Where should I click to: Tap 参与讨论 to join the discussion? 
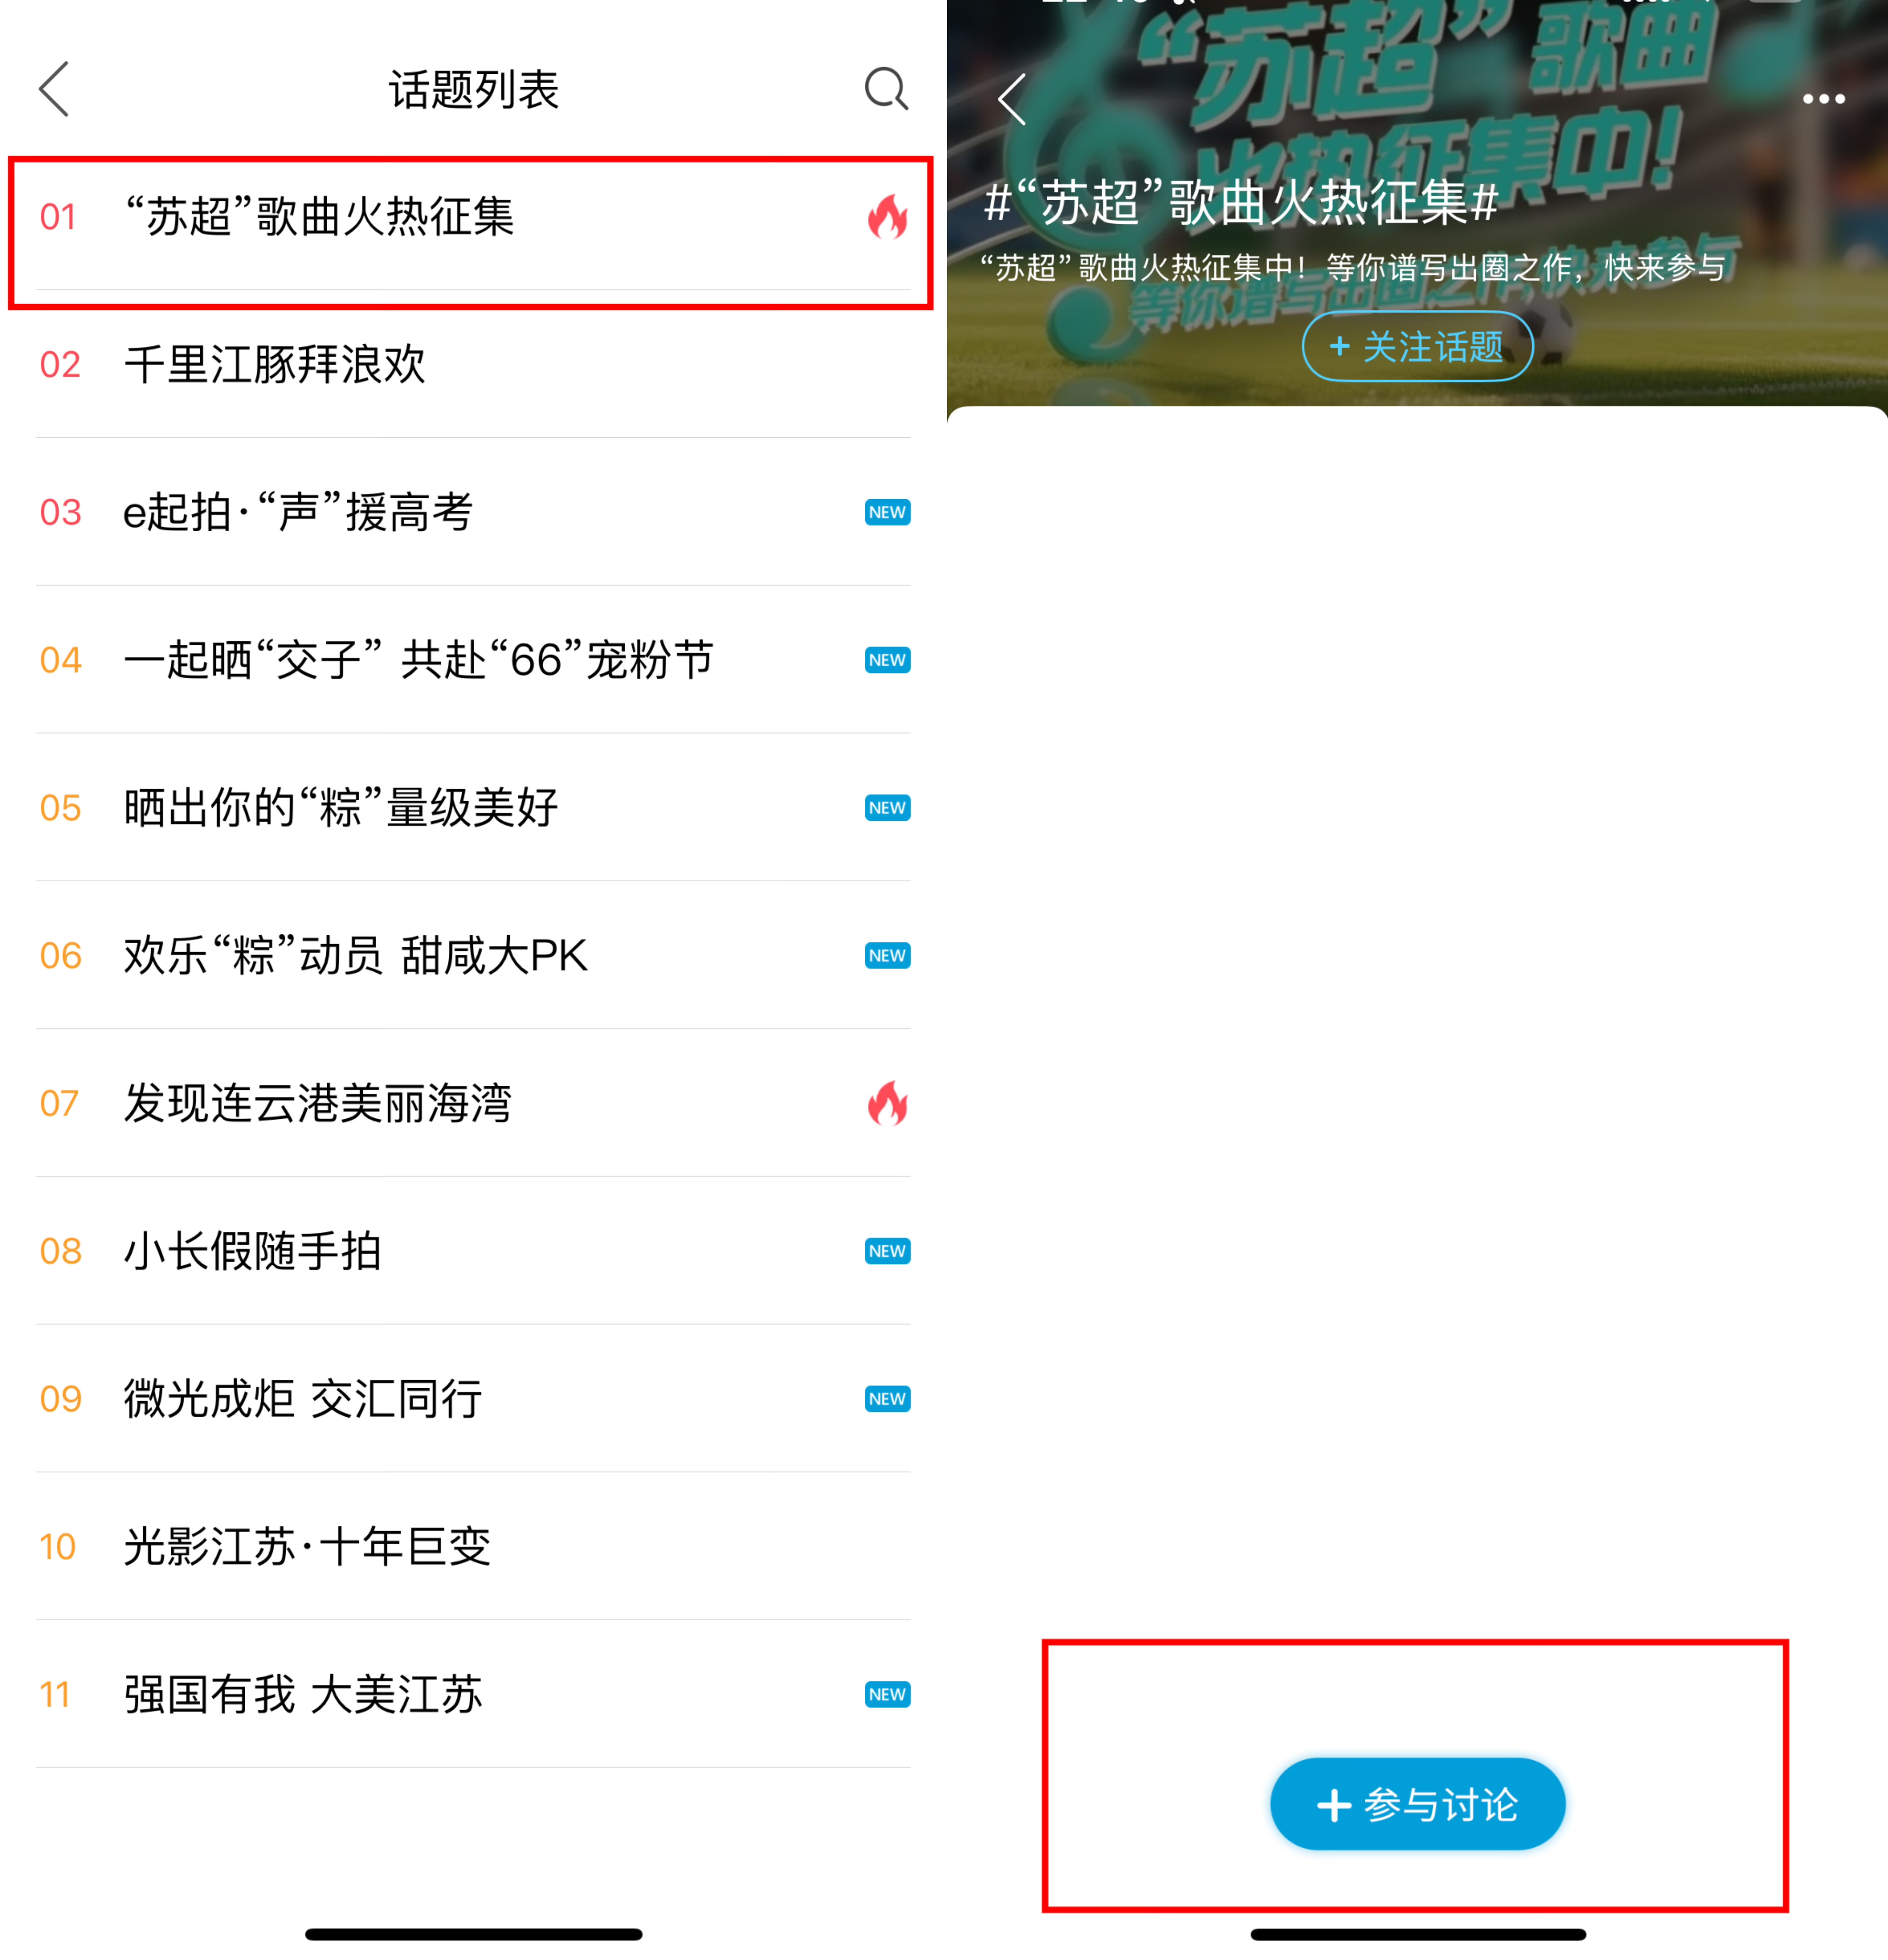pyautogui.click(x=1417, y=1804)
